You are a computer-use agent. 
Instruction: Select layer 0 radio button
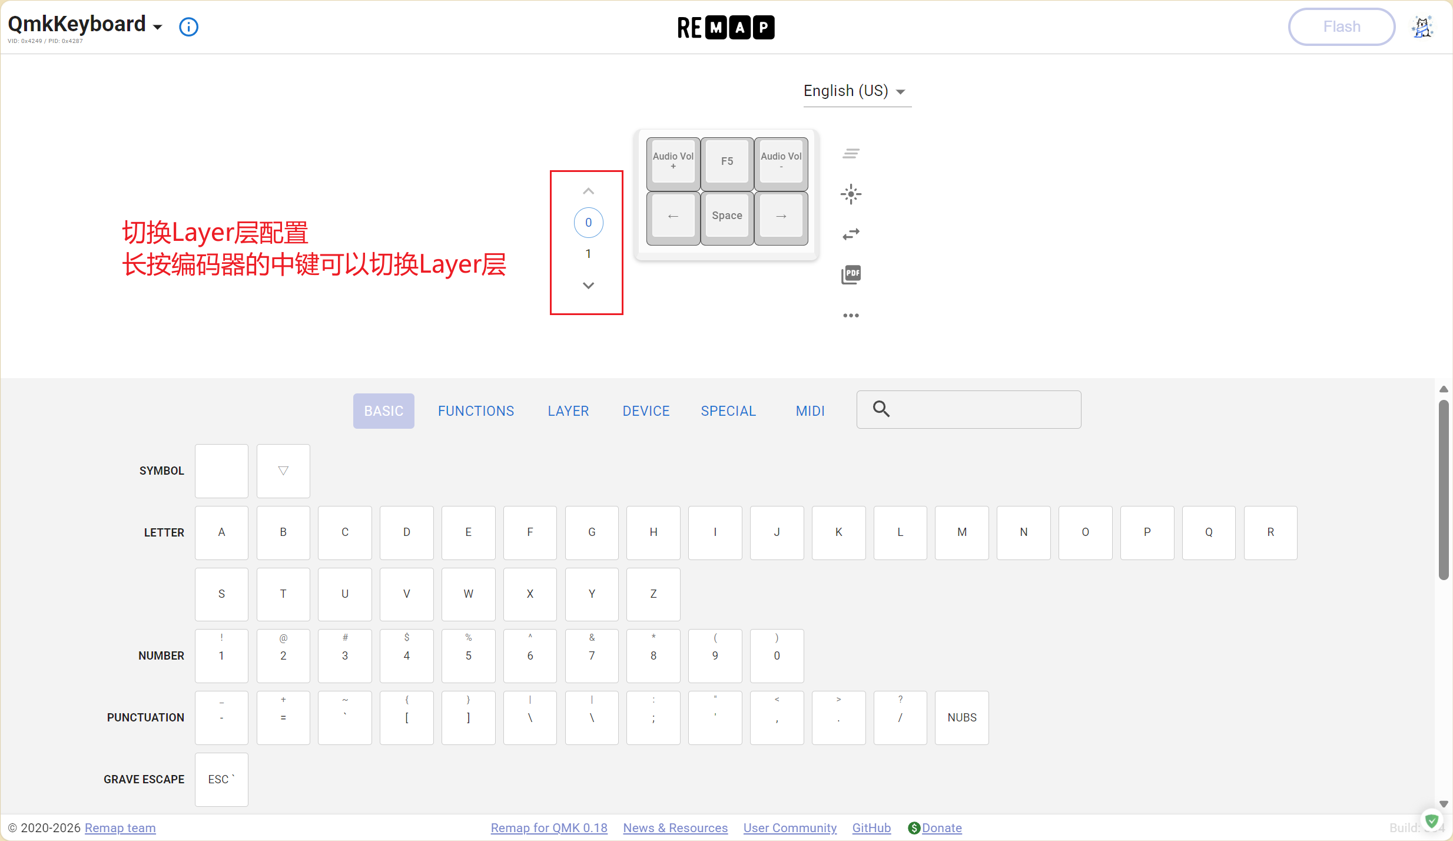pos(588,223)
